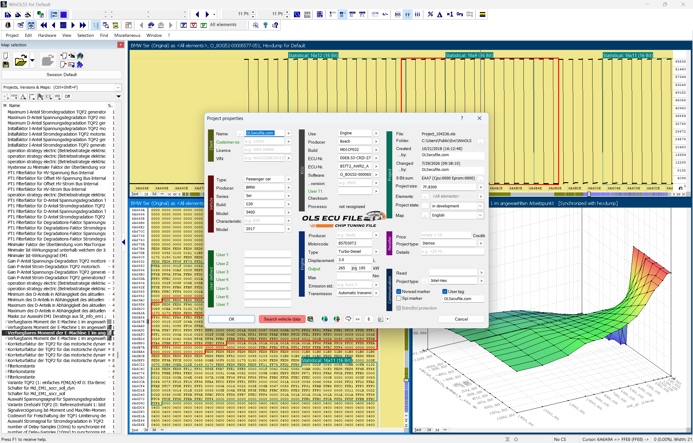The height and width of the screenshot is (443, 693).
Task: Click the Org original values icon
Action: [x=460, y=14]
